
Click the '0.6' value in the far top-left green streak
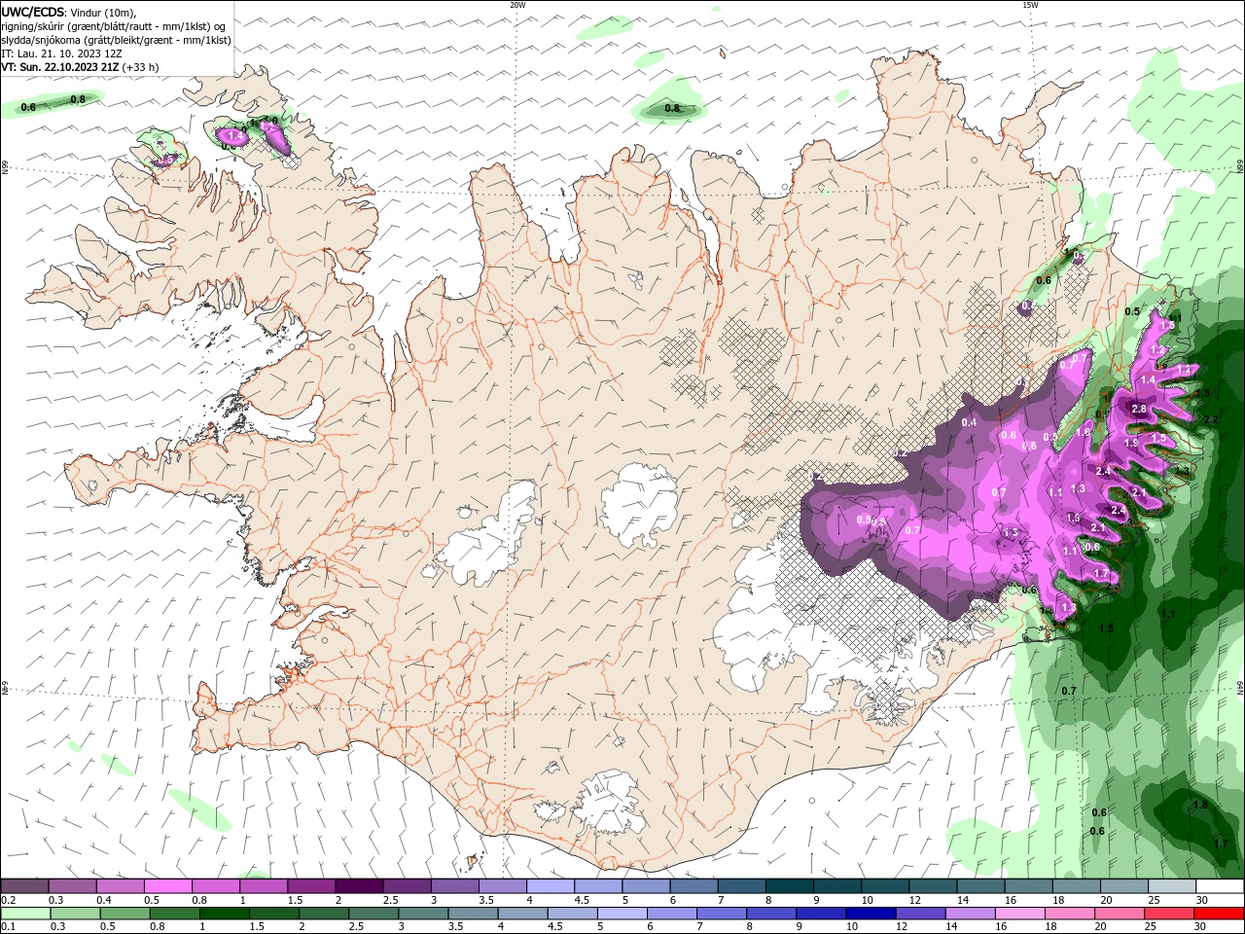click(x=28, y=107)
